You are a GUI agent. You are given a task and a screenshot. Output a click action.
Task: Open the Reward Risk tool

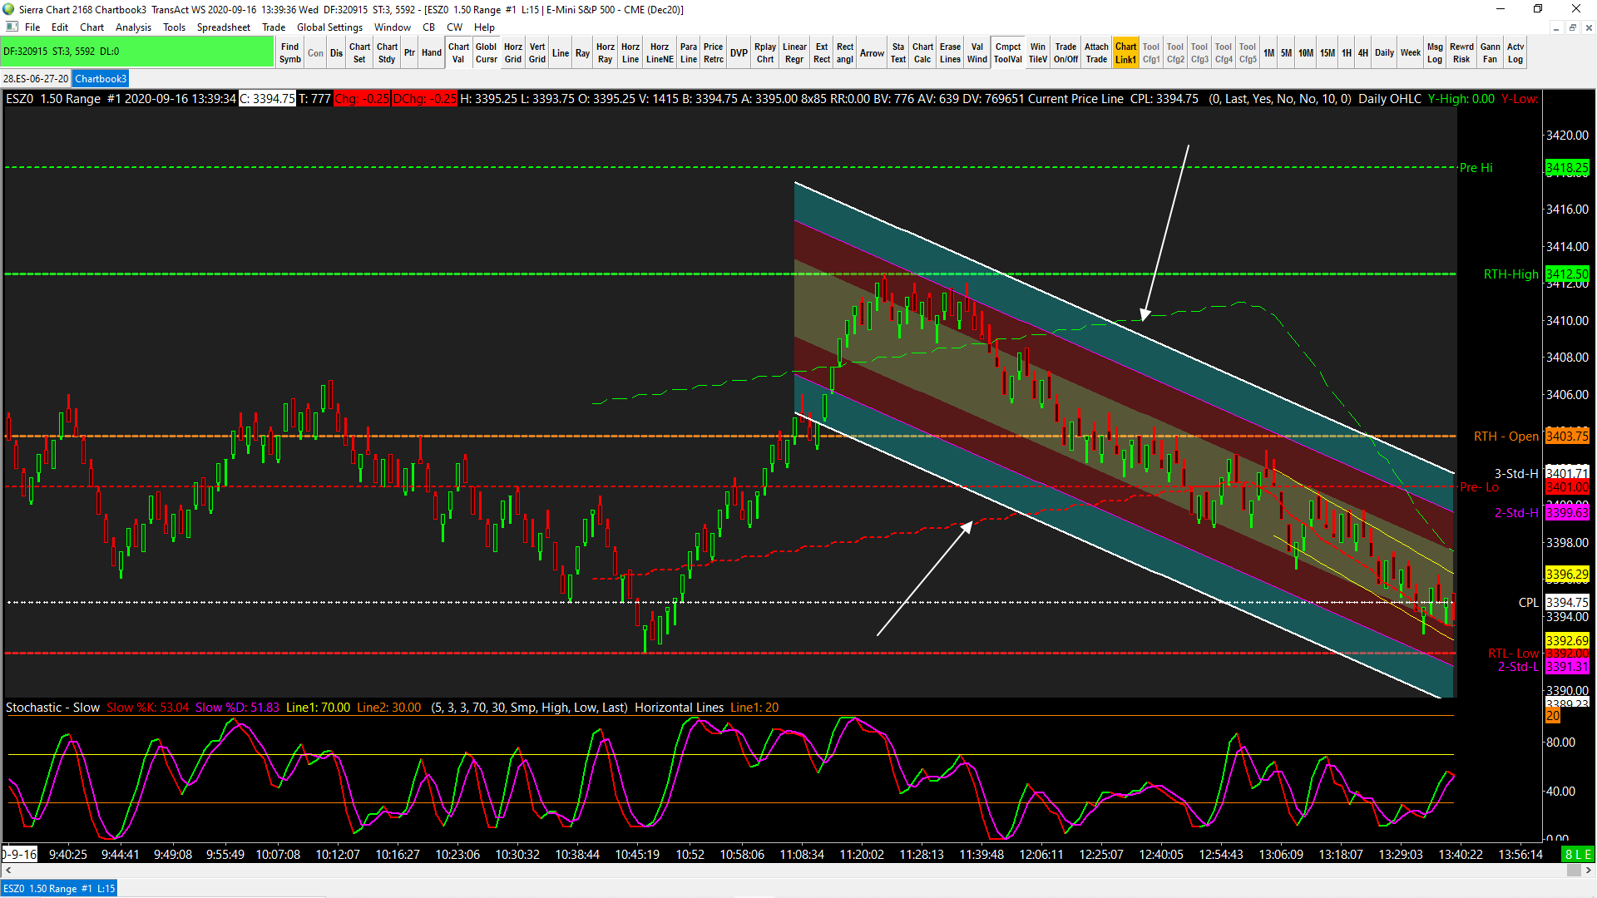(x=1461, y=52)
